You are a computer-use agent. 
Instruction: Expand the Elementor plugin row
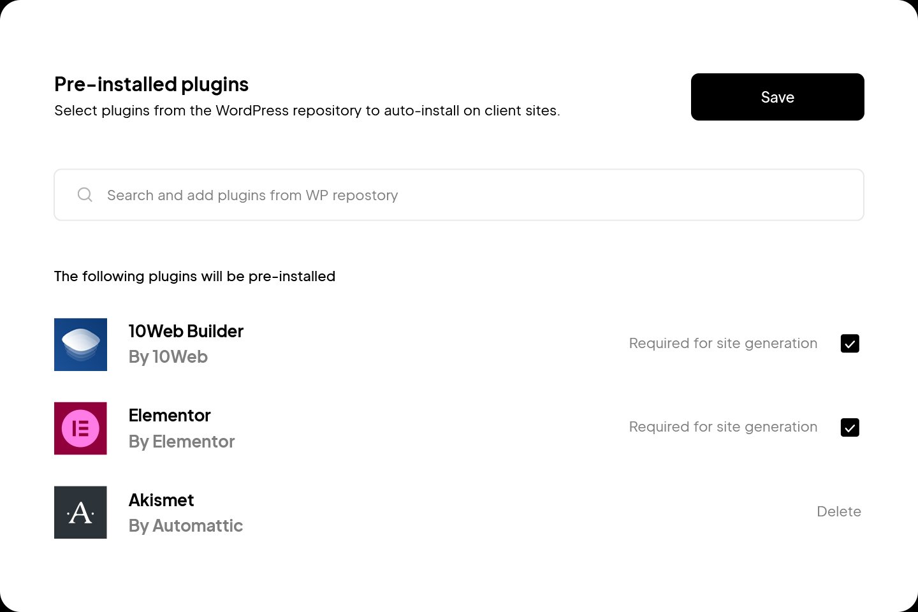tap(170, 415)
